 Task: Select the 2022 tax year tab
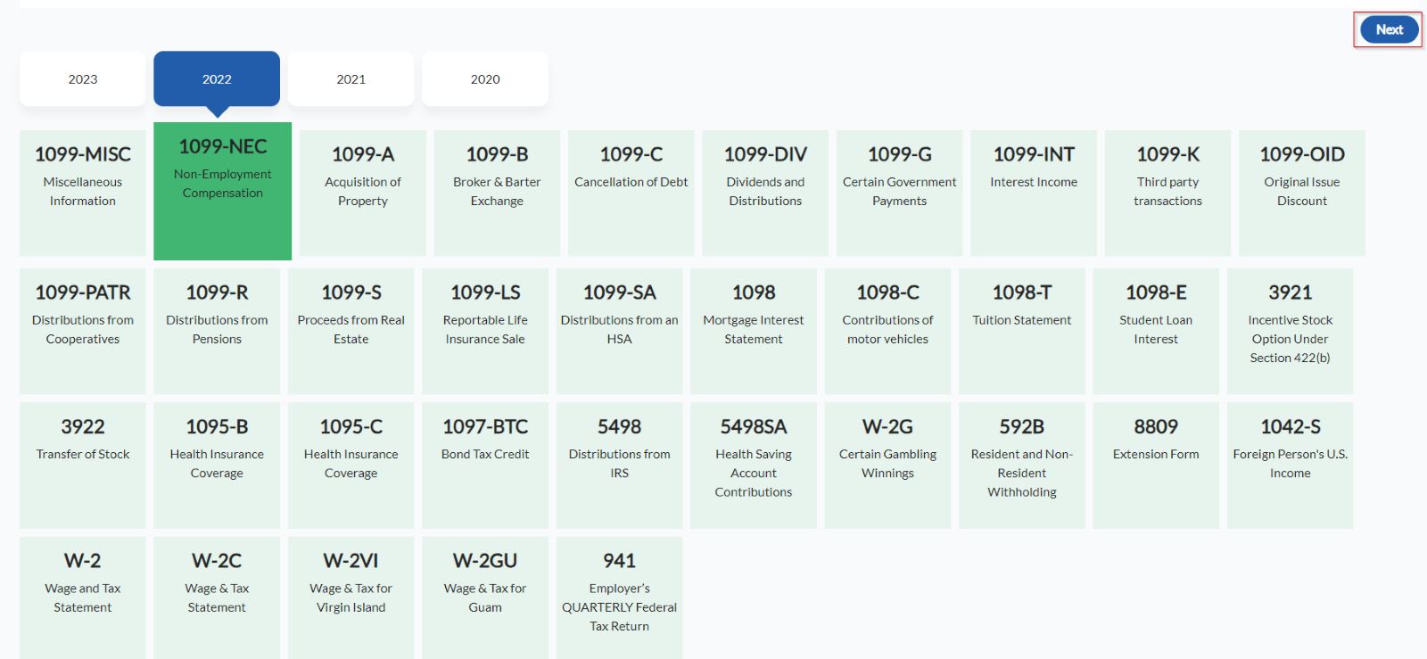tap(217, 79)
